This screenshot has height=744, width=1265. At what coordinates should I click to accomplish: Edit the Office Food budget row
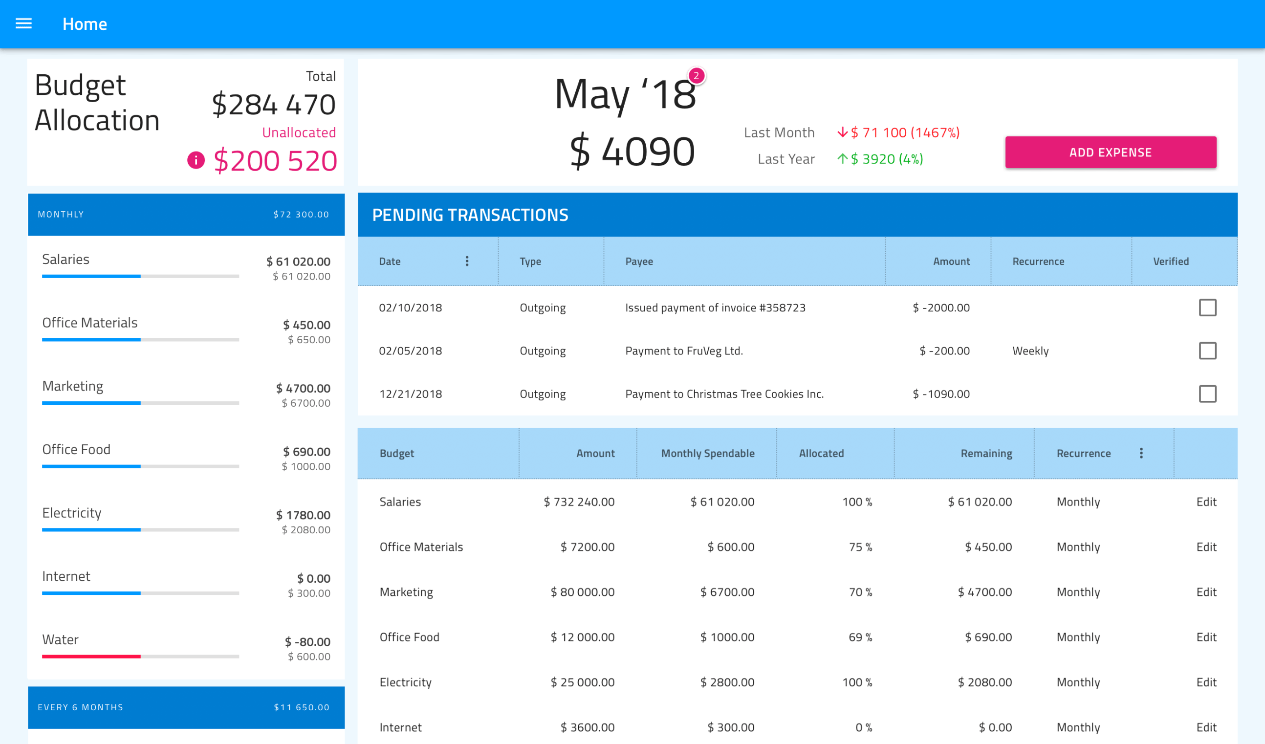pyautogui.click(x=1206, y=637)
